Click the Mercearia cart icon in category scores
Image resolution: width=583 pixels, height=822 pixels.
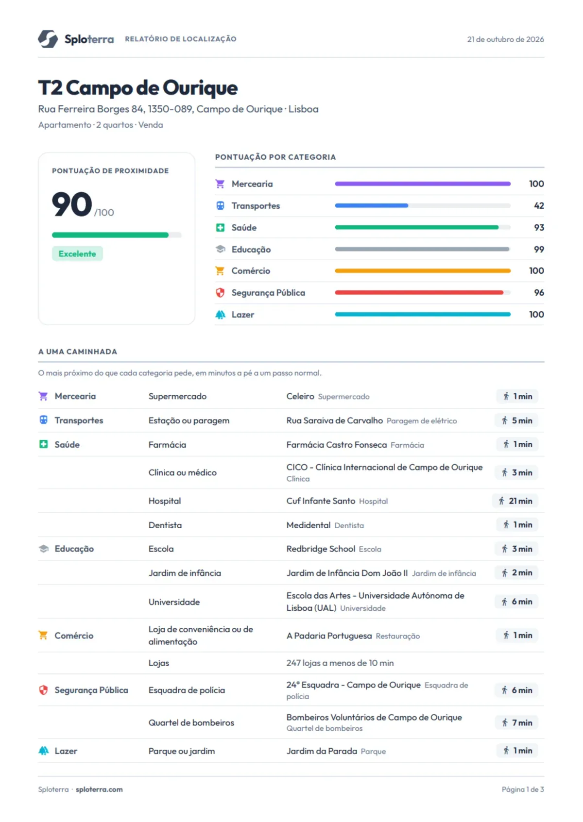[220, 184]
